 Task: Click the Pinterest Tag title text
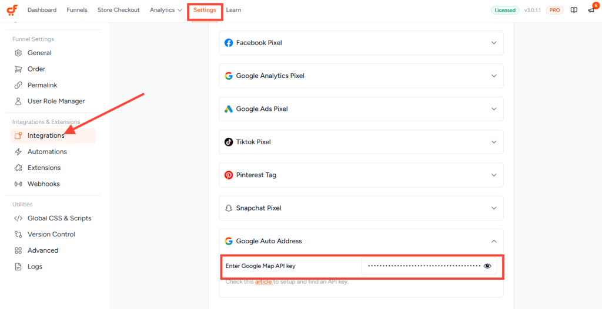click(x=256, y=175)
